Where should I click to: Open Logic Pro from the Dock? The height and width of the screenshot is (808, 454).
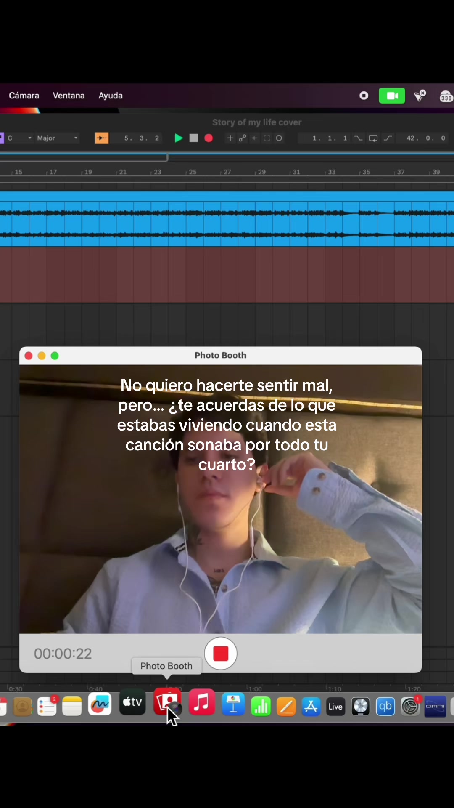coord(361,707)
